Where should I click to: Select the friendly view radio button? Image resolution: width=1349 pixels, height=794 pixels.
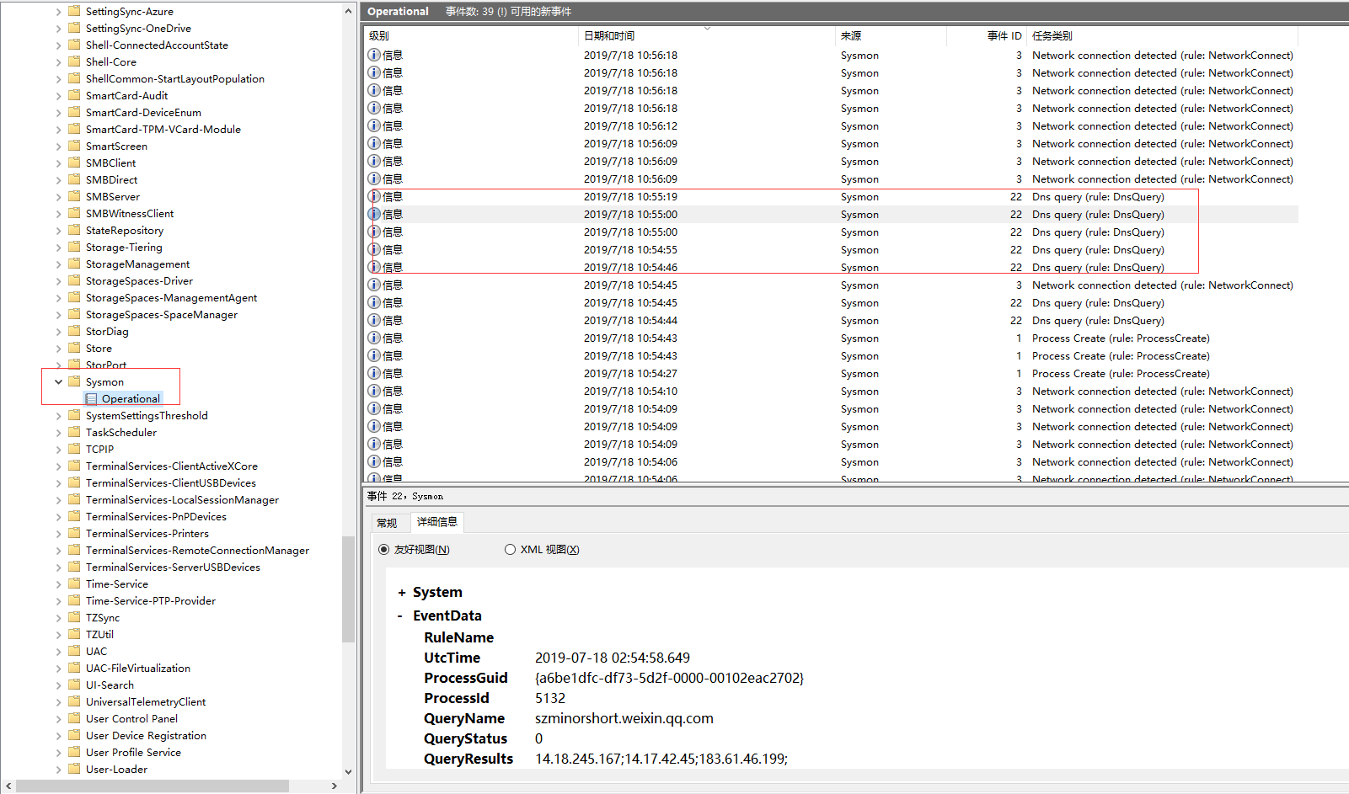click(x=383, y=550)
